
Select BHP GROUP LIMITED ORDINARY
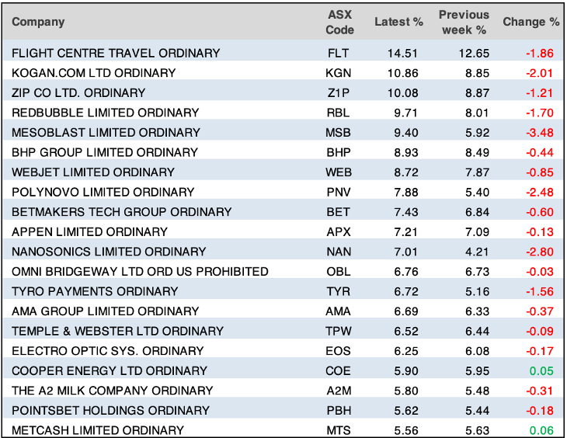106,152
